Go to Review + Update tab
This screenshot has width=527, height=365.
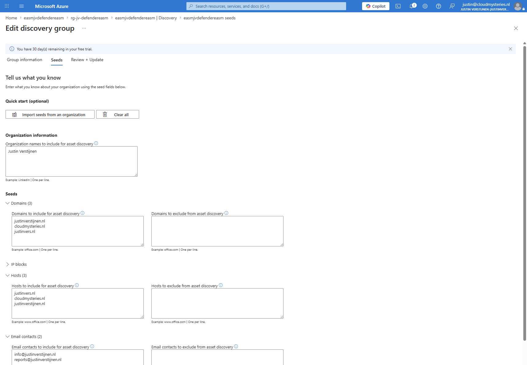87,60
